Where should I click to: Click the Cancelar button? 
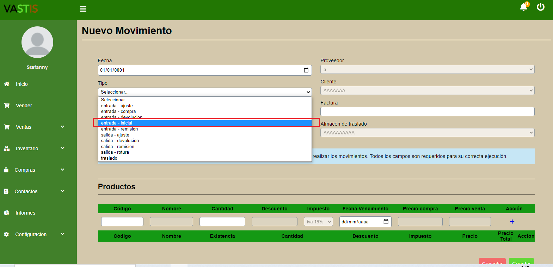tap(492, 262)
